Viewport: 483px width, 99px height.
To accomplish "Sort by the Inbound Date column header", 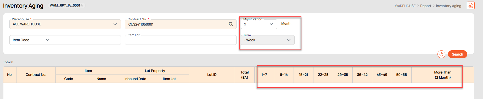I will (x=135, y=79).
